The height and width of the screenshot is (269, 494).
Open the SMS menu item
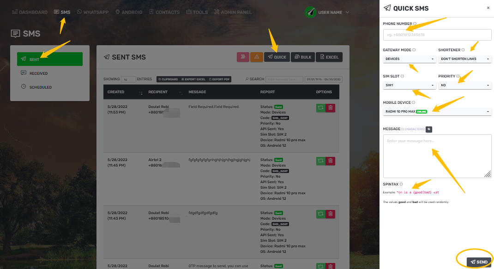tap(62, 12)
